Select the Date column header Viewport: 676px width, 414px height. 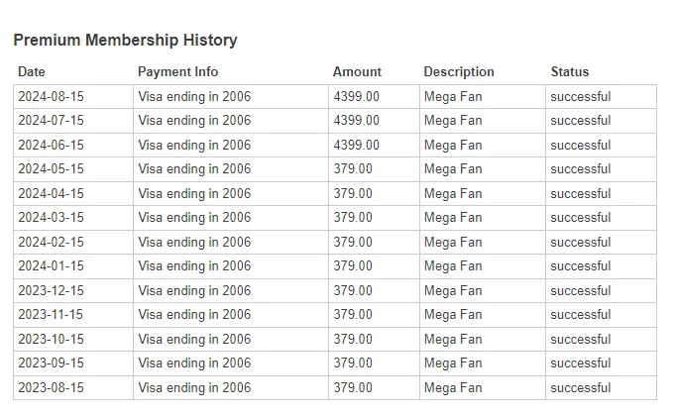(32, 71)
